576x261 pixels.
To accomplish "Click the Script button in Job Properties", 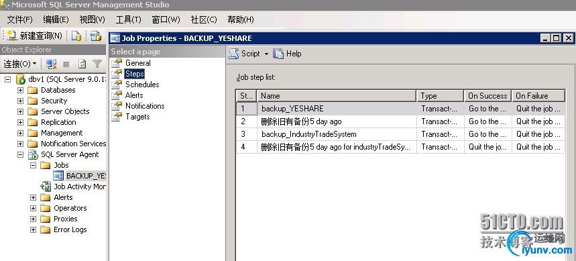I will coord(244,54).
